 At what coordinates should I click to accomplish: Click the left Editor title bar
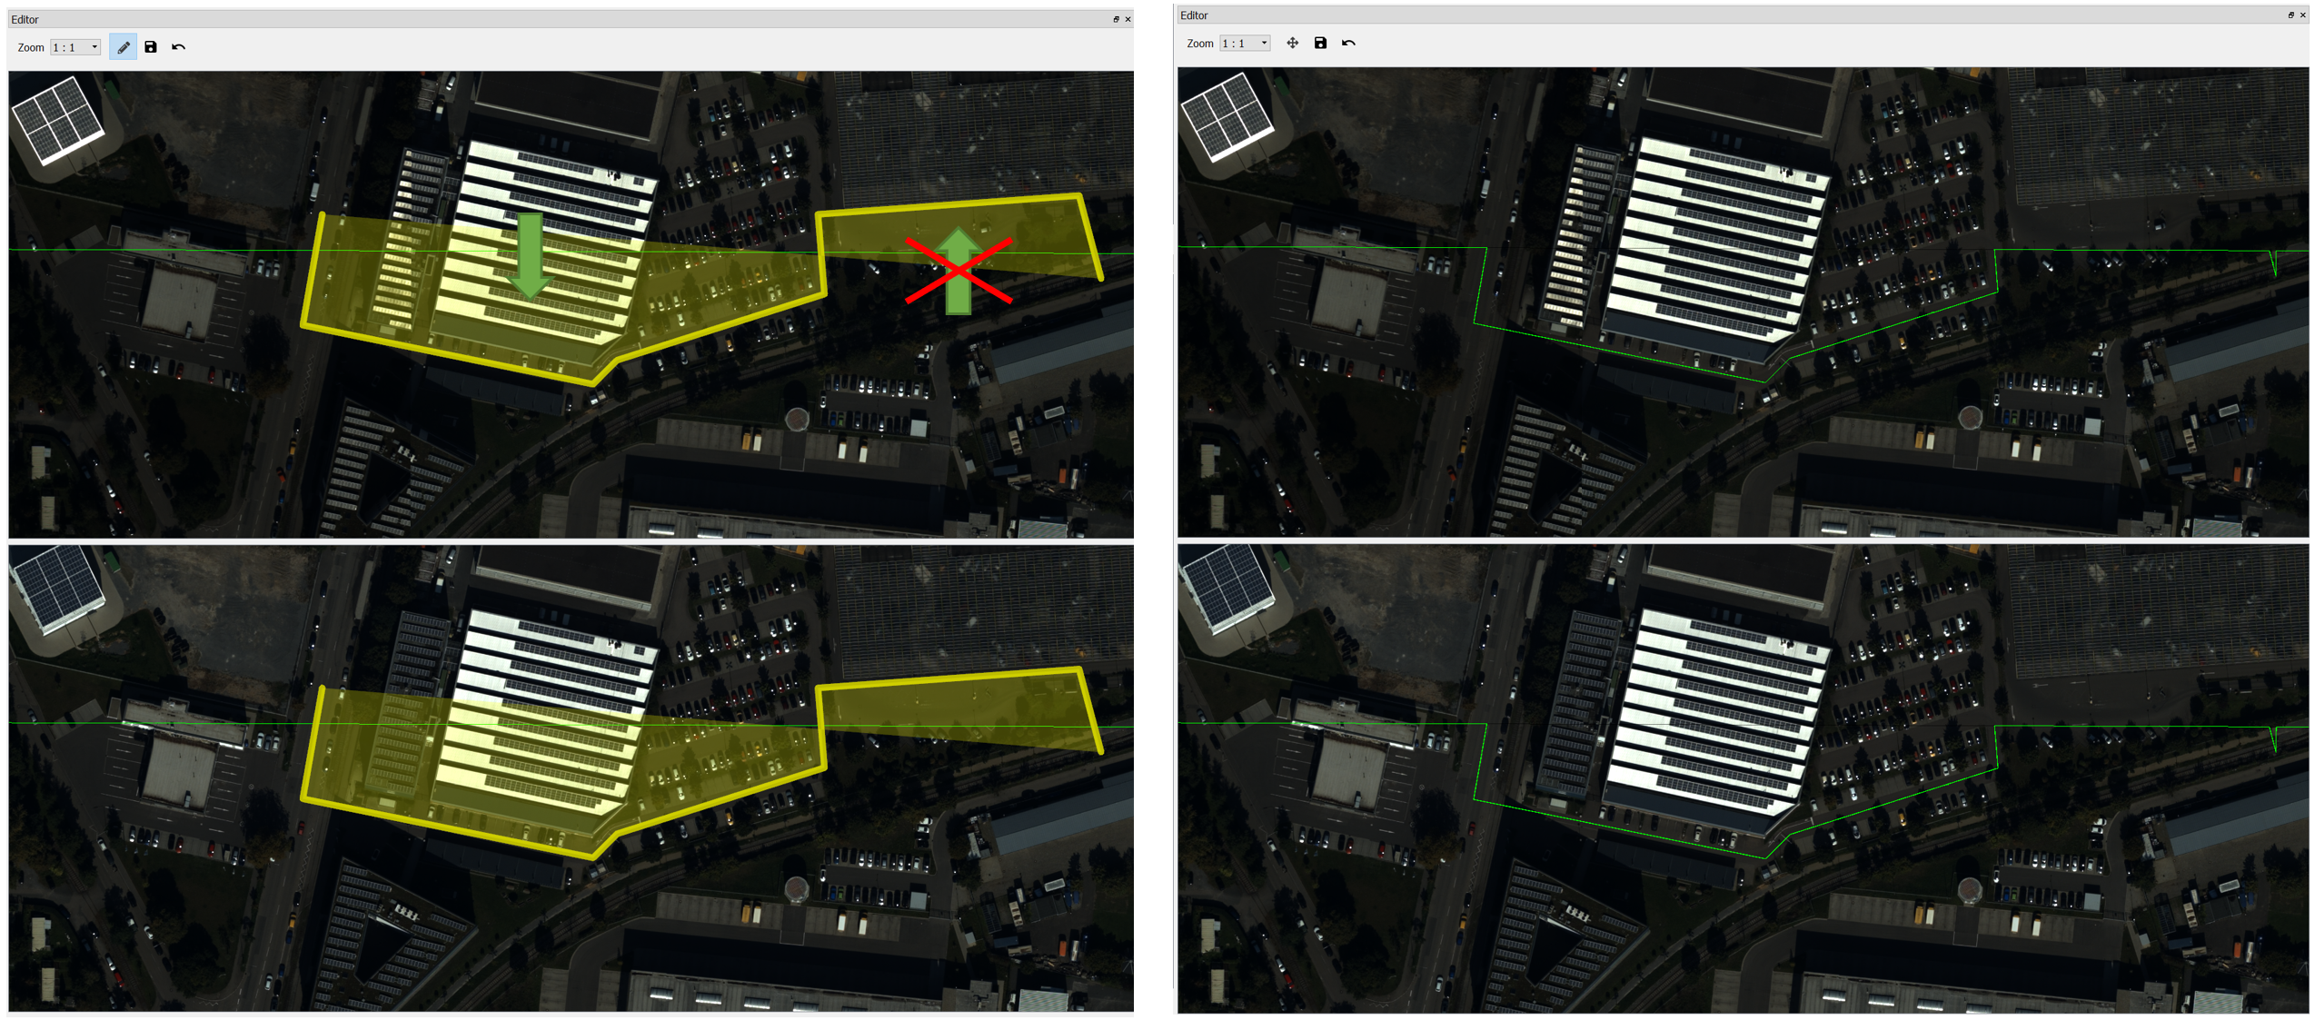click(545, 19)
